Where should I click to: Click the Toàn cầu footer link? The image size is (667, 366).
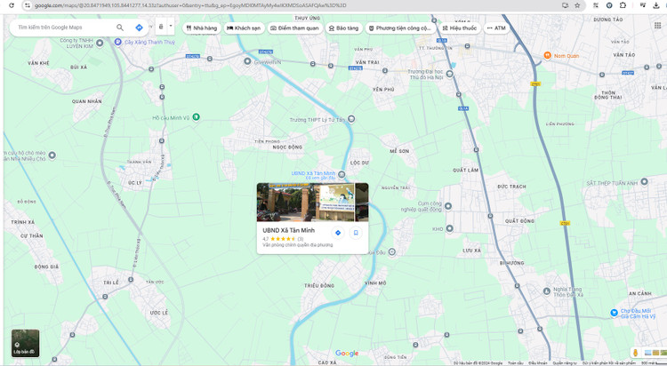pyautogui.click(x=515, y=363)
